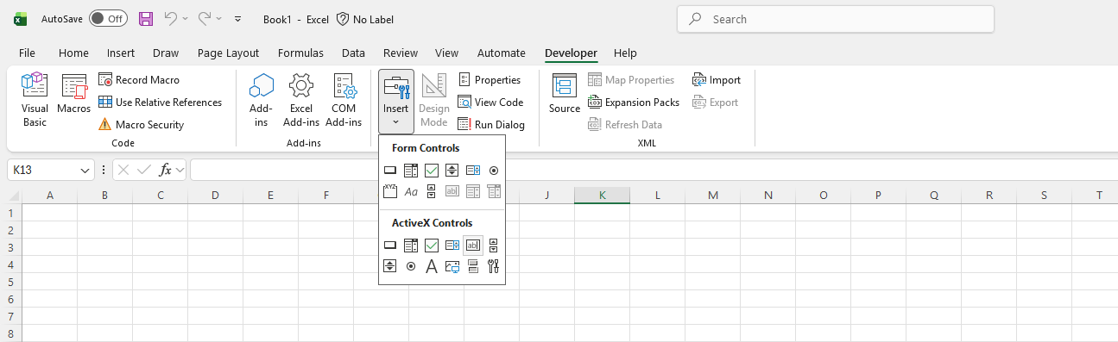
Task: Expand the chevron beside the fx button
Action: tap(180, 171)
